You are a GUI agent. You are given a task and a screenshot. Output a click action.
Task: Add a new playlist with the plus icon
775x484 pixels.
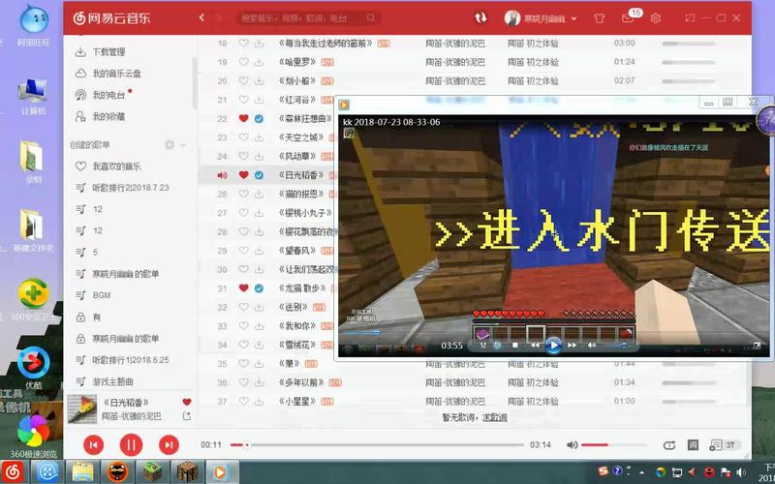pos(170,144)
